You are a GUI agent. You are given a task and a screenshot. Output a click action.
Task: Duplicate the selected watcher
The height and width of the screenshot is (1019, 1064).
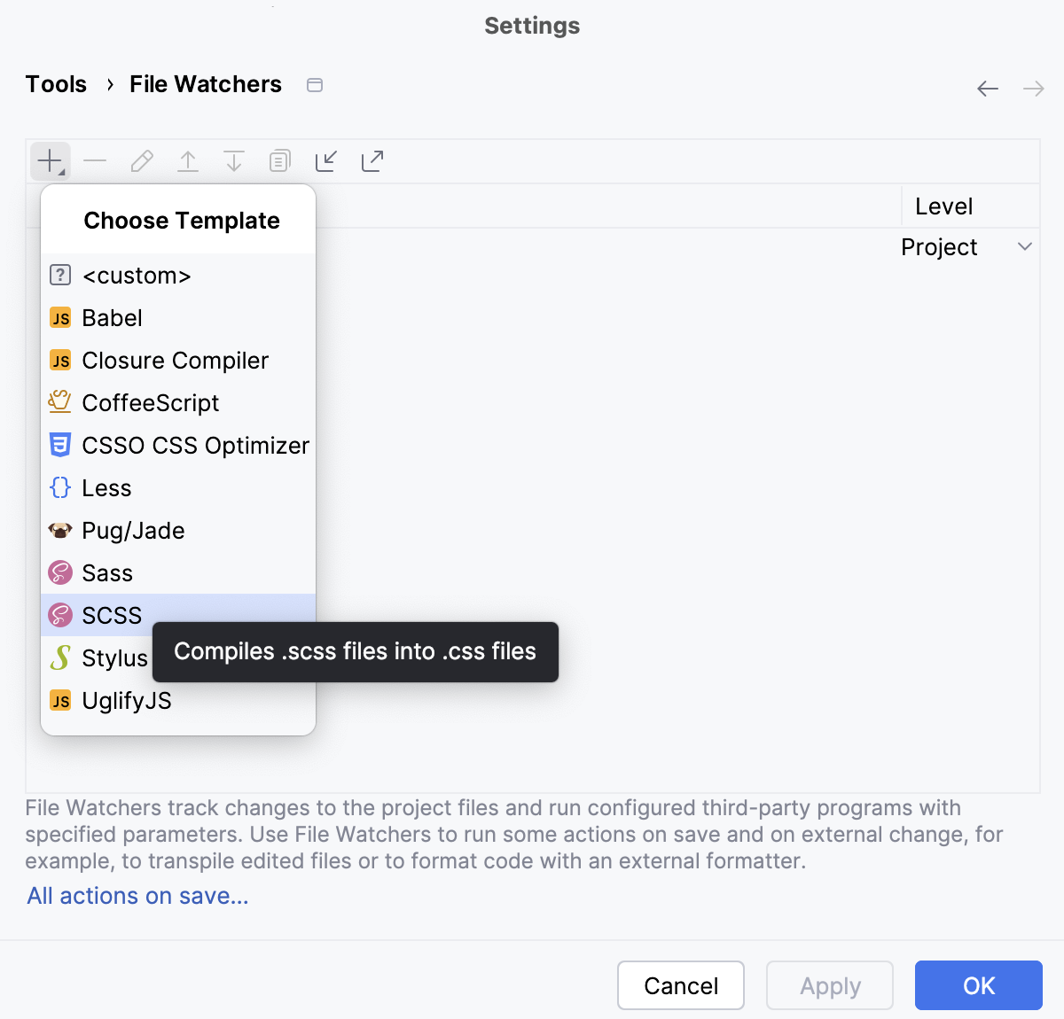pyautogui.click(x=279, y=160)
